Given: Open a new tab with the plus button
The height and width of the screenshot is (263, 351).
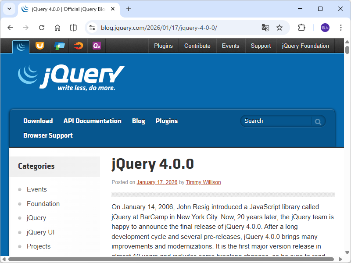Looking at the screenshot, I should click(x=129, y=9).
